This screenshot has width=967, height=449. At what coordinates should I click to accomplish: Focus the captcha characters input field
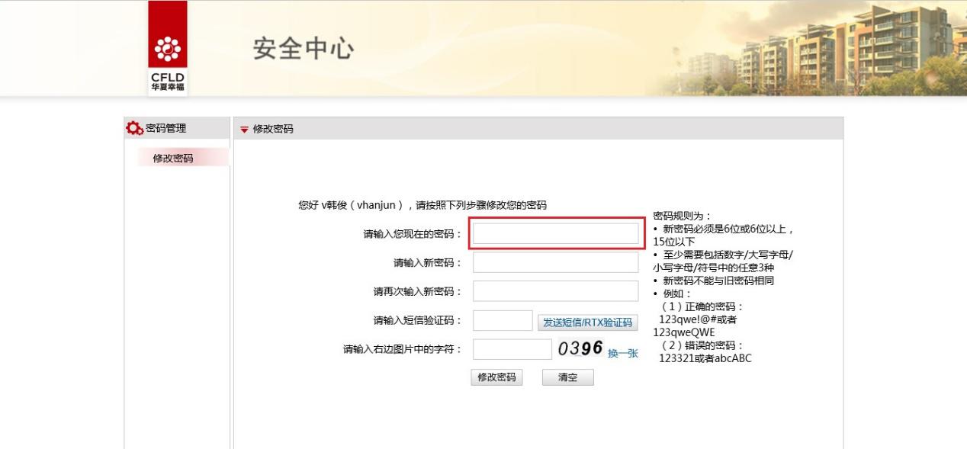[512, 349]
